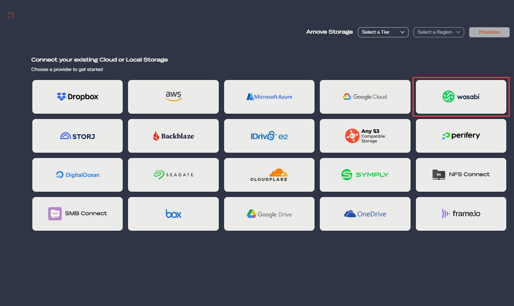Choose the Seagate provider card

173,175
